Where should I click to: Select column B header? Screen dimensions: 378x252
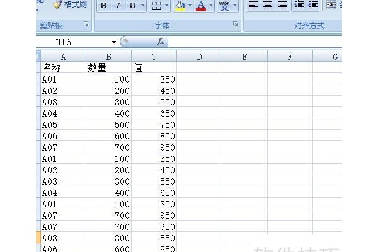click(109, 57)
